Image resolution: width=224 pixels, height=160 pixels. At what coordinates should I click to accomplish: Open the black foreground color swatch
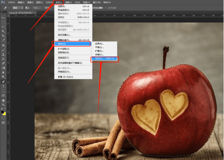(x=2, y=112)
